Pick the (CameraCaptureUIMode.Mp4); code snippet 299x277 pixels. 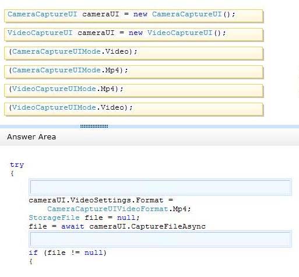click(133, 72)
